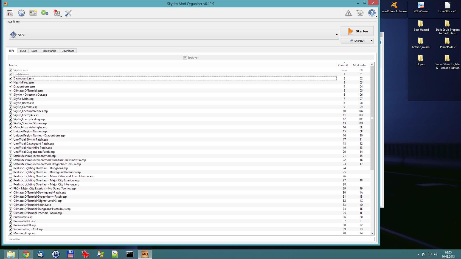Viewport: 461px width, 259px height.
Task: Click the Namefilter input field
Action: (191, 239)
